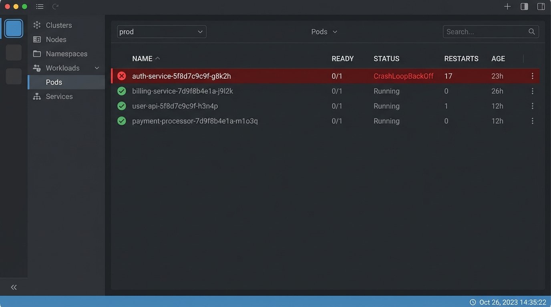Click the clock timestamp in status bar
551x307 pixels.
point(508,302)
